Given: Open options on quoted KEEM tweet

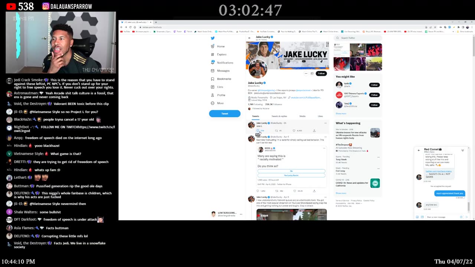Looking at the screenshot, I should 324,148.
